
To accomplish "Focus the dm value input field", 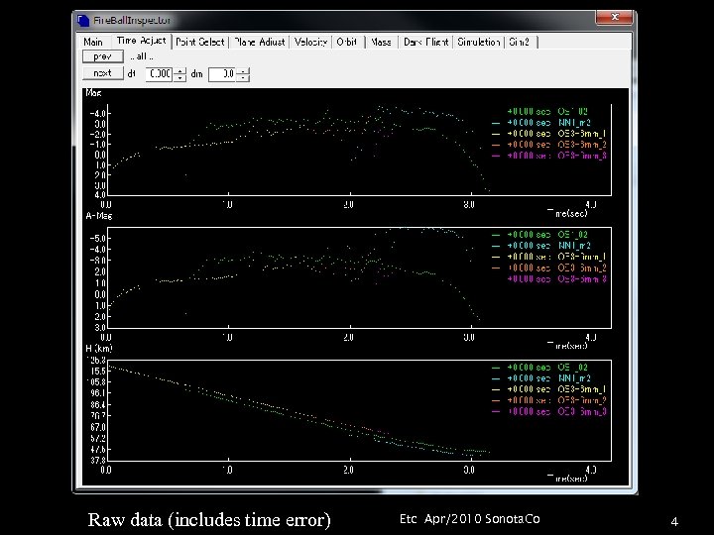I will (222, 74).
